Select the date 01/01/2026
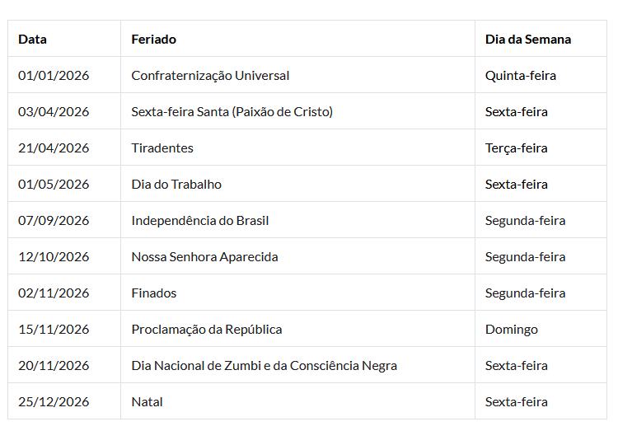Image resolution: width=618 pixels, height=431 pixels. point(54,76)
